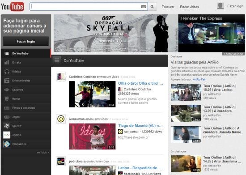
Task: Click the Ídolos Tiago de Maceió thumbnail
Action: pyautogui.click(x=92, y=137)
